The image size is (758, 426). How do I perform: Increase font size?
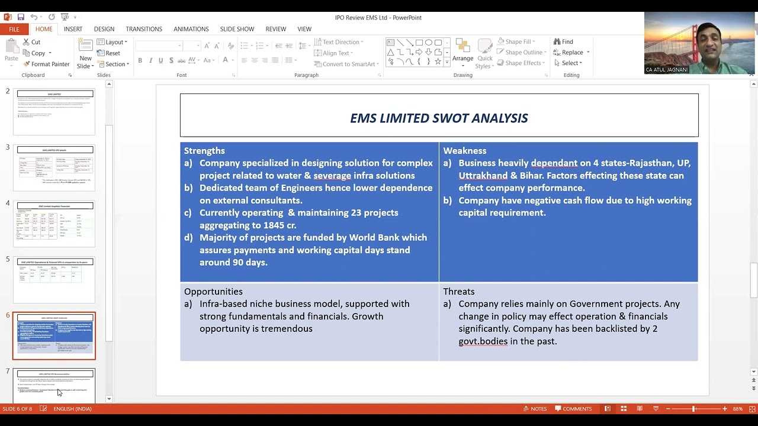point(207,46)
